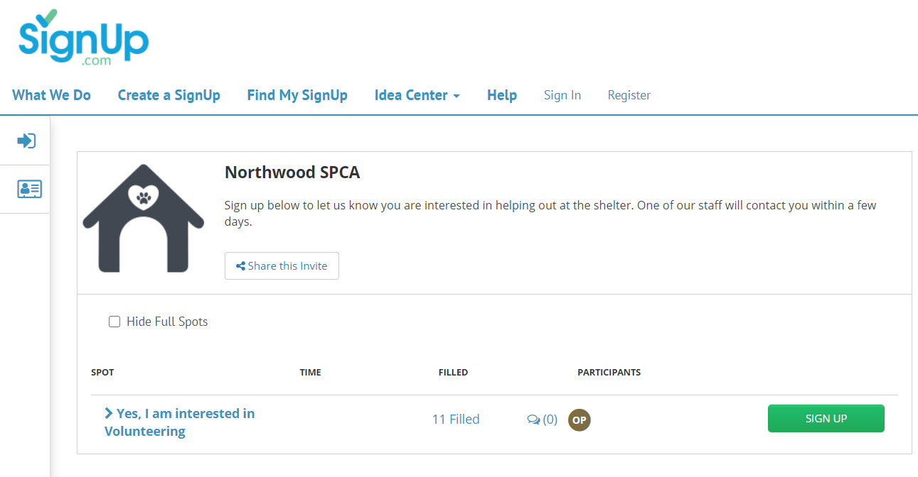
Task: Select Find My SignUp in navigation
Action: pos(297,95)
